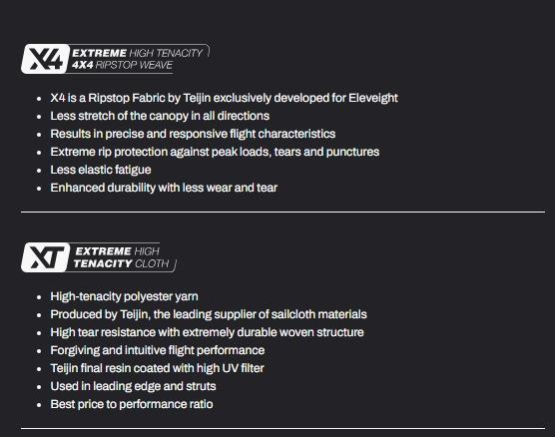Click the Extreme rip protection bullet text
The width and height of the screenshot is (555, 437).
point(215,152)
